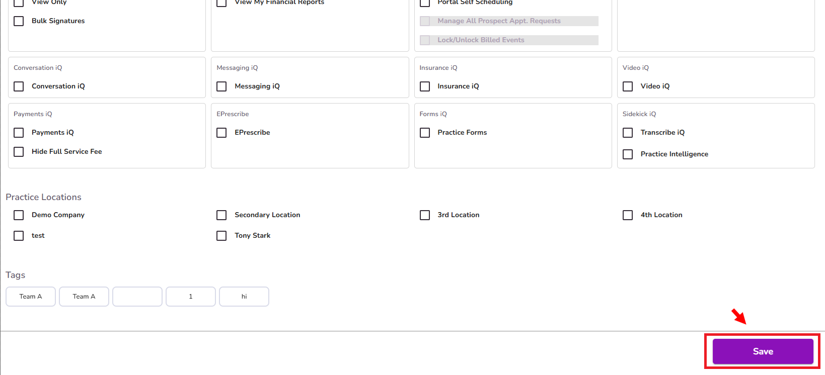The width and height of the screenshot is (825, 375).
Task: Check the Transcribe iQ checkbox
Action: pyautogui.click(x=628, y=133)
